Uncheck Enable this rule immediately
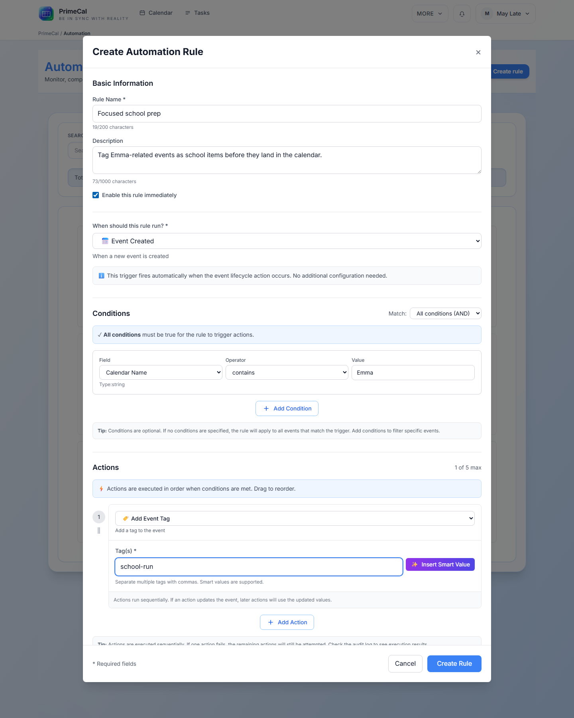The height and width of the screenshot is (718, 574). [96, 195]
